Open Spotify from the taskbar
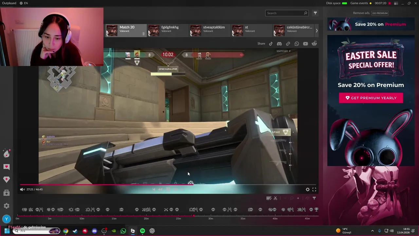 [x=142, y=231]
